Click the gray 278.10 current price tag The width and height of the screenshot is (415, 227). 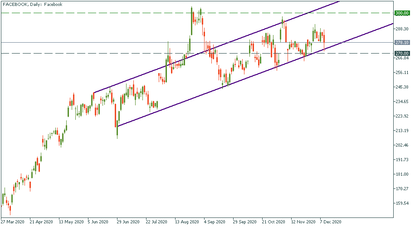402,43
